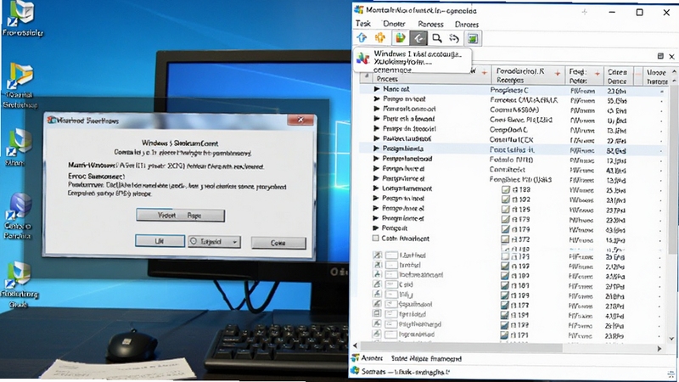Click the resize grip icon at status bar end

(x=672, y=374)
